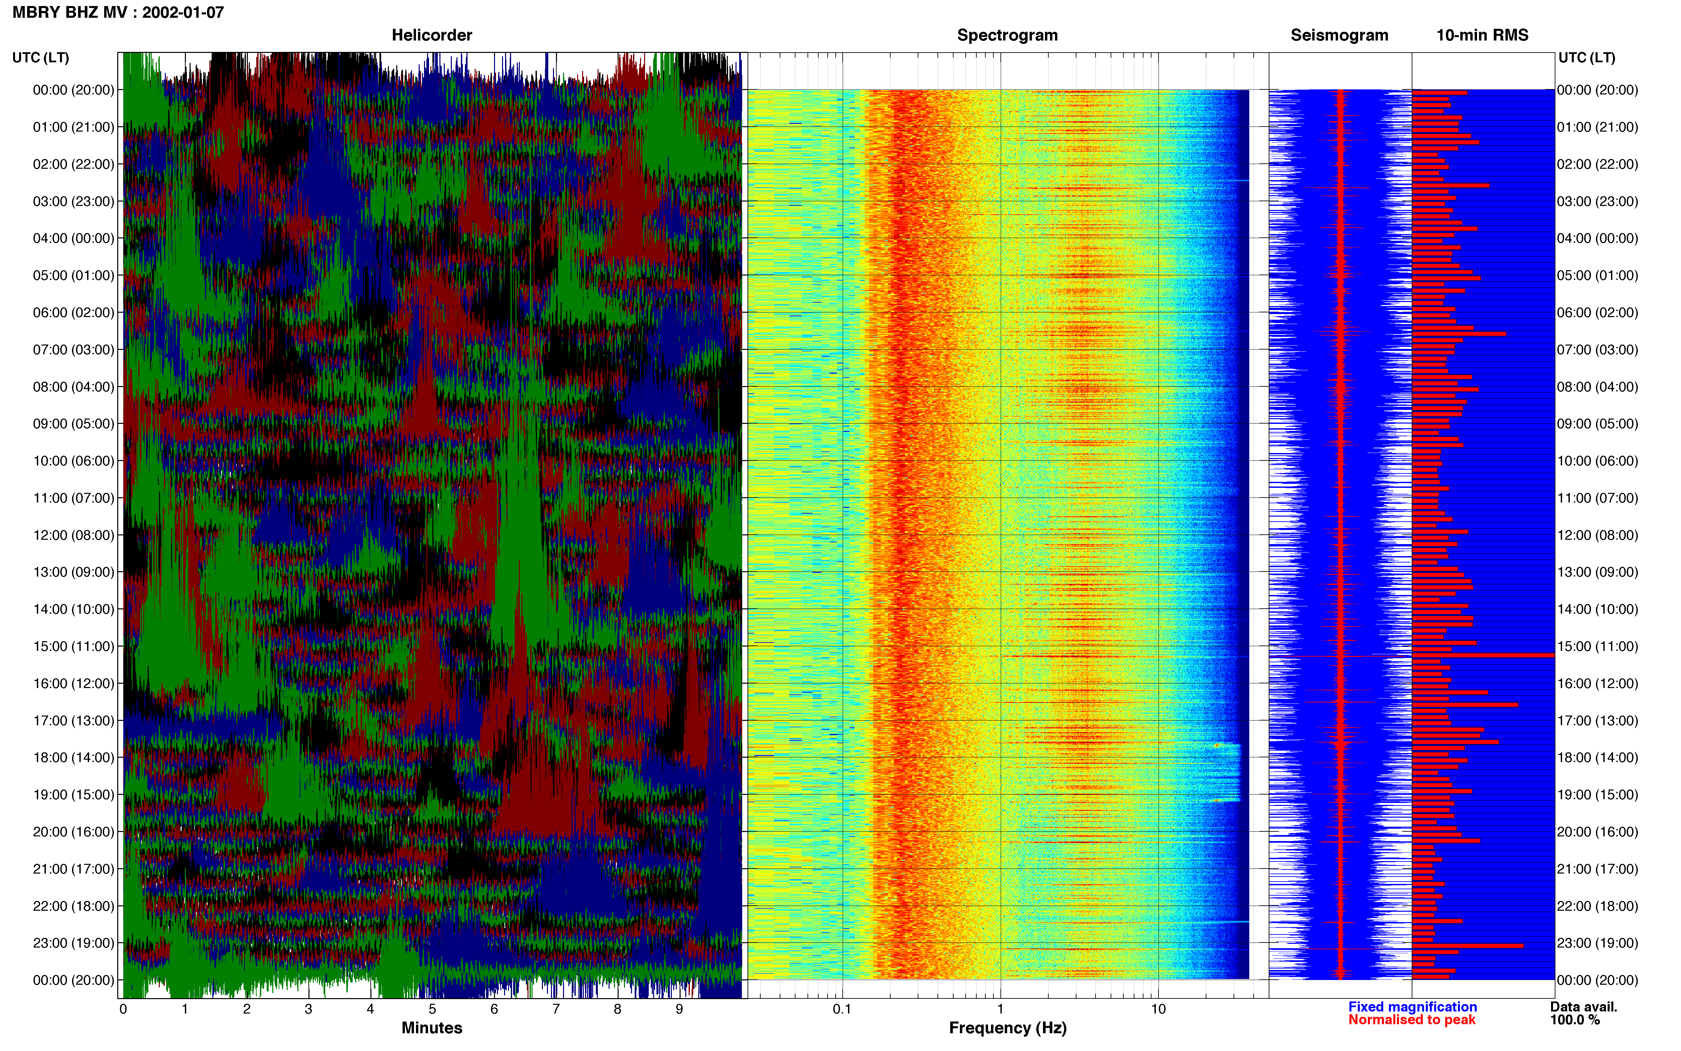This screenshot has height=1051, width=1681.
Task: Click the red 'Normalised to peak' legend text
Action: point(1411,1020)
